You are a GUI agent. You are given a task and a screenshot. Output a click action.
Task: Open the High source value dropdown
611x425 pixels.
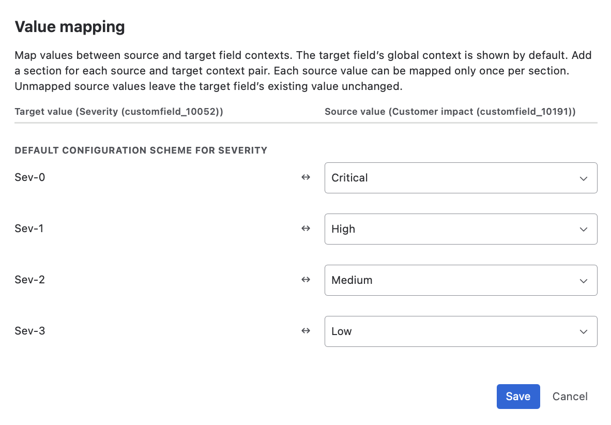[x=461, y=229]
